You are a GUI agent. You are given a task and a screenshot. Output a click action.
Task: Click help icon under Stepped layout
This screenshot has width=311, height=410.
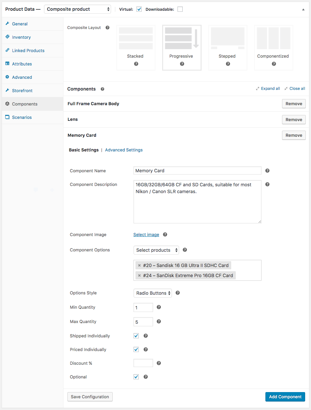(228, 64)
